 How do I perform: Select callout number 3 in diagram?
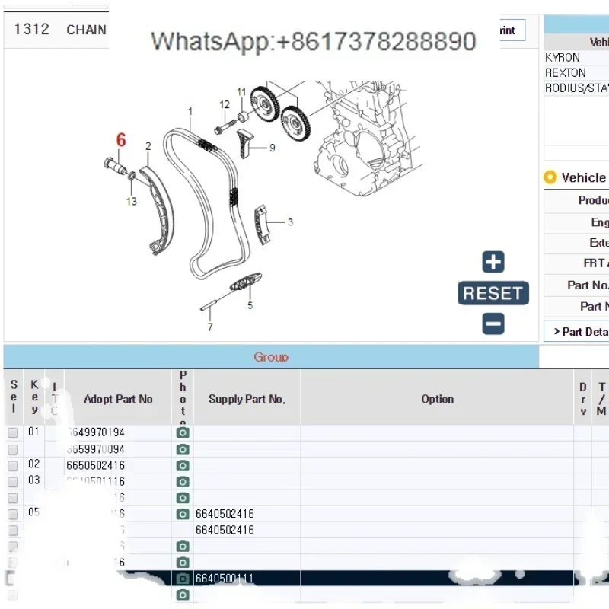(x=290, y=222)
